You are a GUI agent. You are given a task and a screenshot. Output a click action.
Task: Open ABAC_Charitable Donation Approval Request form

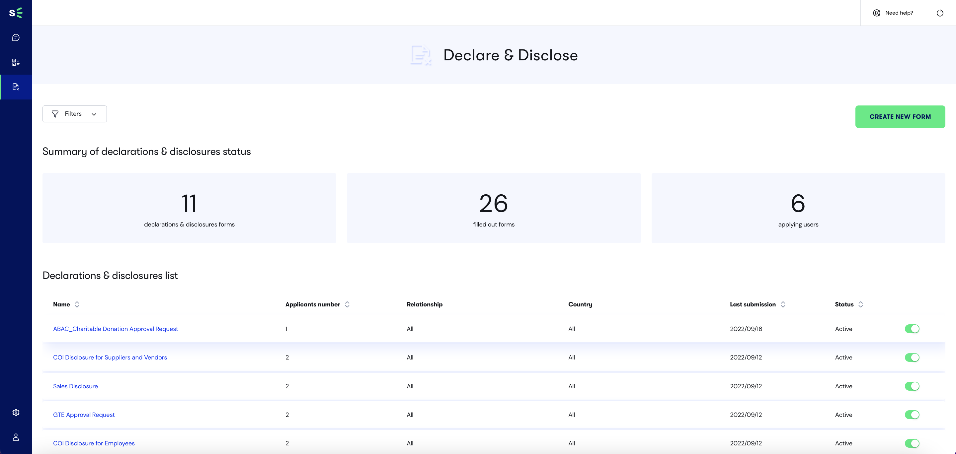click(x=115, y=328)
